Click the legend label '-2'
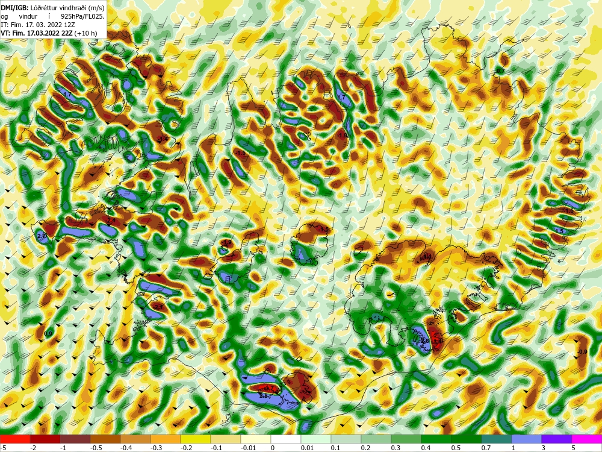 tap(33, 448)
